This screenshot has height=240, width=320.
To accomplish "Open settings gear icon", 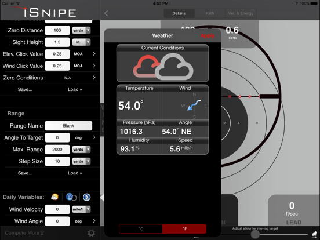I will coord(91,233).
